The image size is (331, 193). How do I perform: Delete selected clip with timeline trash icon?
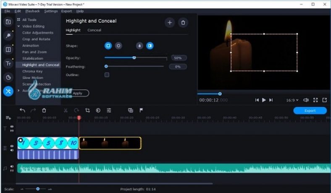coord(44,110)
